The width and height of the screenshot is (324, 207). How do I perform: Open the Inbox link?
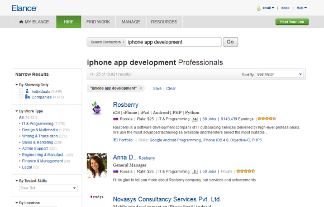(285, 8)
